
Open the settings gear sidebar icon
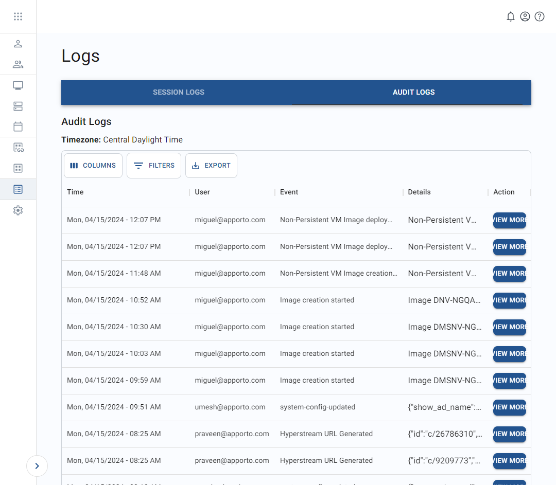18,210
